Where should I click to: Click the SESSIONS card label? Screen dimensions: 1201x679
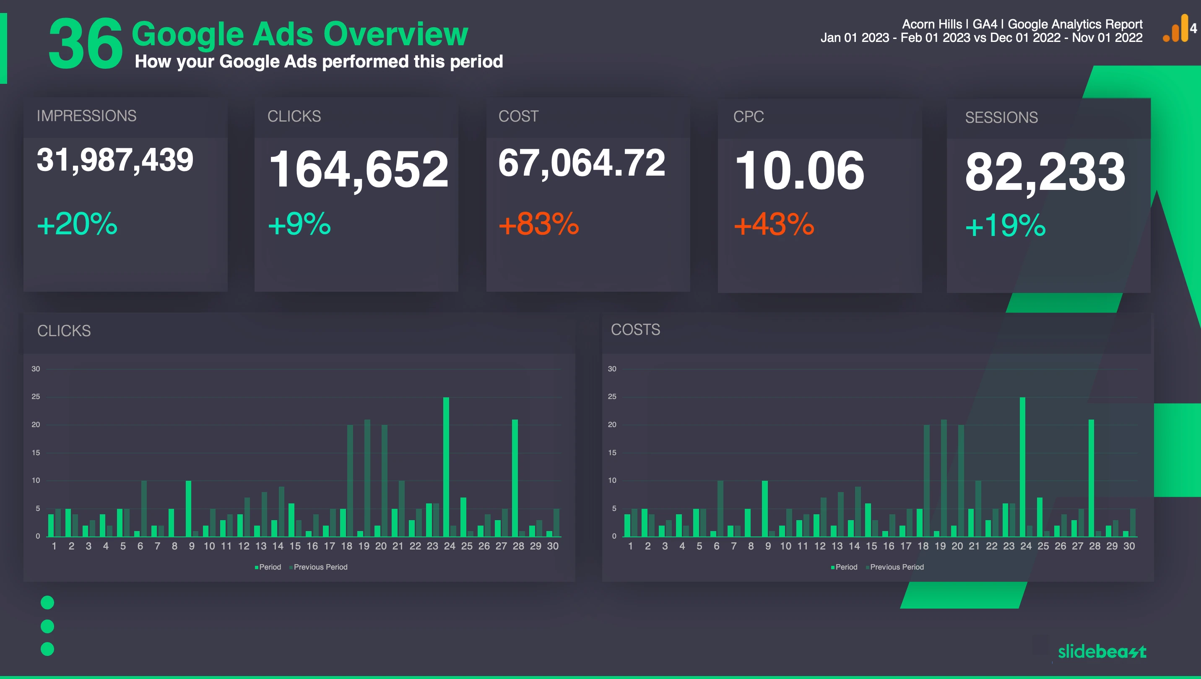click(x=1001, y=117)
